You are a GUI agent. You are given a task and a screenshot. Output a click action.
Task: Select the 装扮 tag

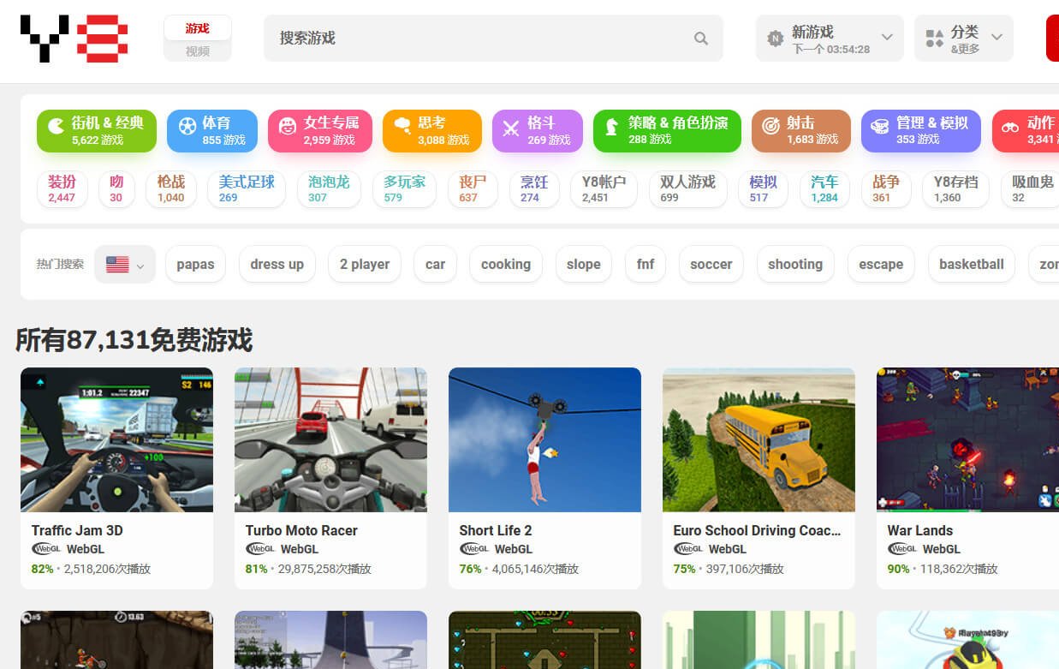(x=62, y=189)
